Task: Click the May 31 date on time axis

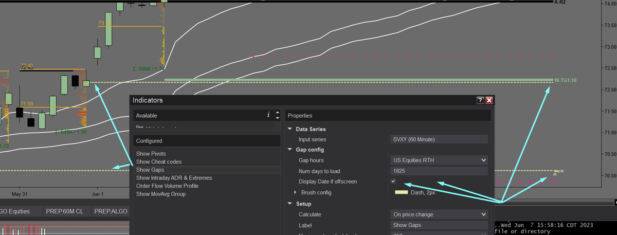Action: click(x=19, y=194)
